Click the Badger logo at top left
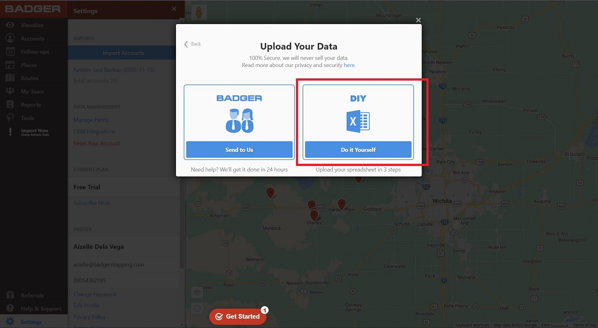Viewport: 598px width, 328px height. [33, 9]
